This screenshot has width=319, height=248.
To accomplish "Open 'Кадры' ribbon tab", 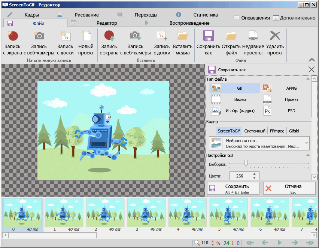I will 31,15.
